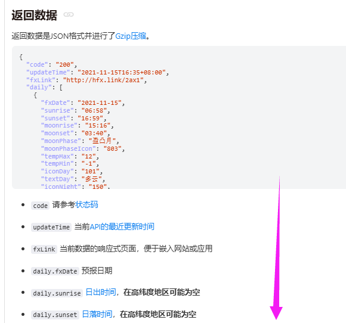
Task: Click the "iconDay" key in the JSON
Action: coord(57,171)
